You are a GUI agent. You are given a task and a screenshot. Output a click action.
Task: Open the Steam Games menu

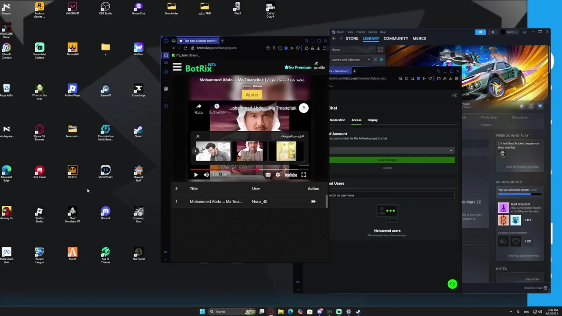coord(373,32)
